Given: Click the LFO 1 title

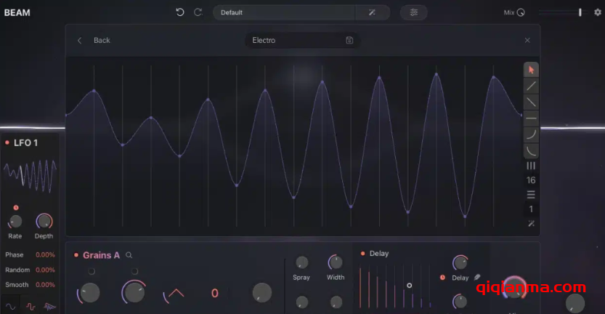Looking at the screenshot, I should (x=26, y=143).
